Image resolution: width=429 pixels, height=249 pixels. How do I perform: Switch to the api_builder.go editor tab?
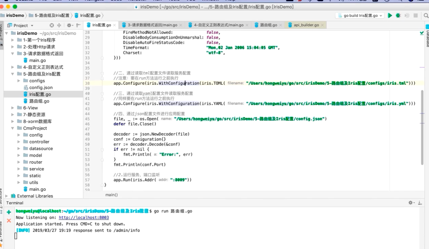coord(306,25)
